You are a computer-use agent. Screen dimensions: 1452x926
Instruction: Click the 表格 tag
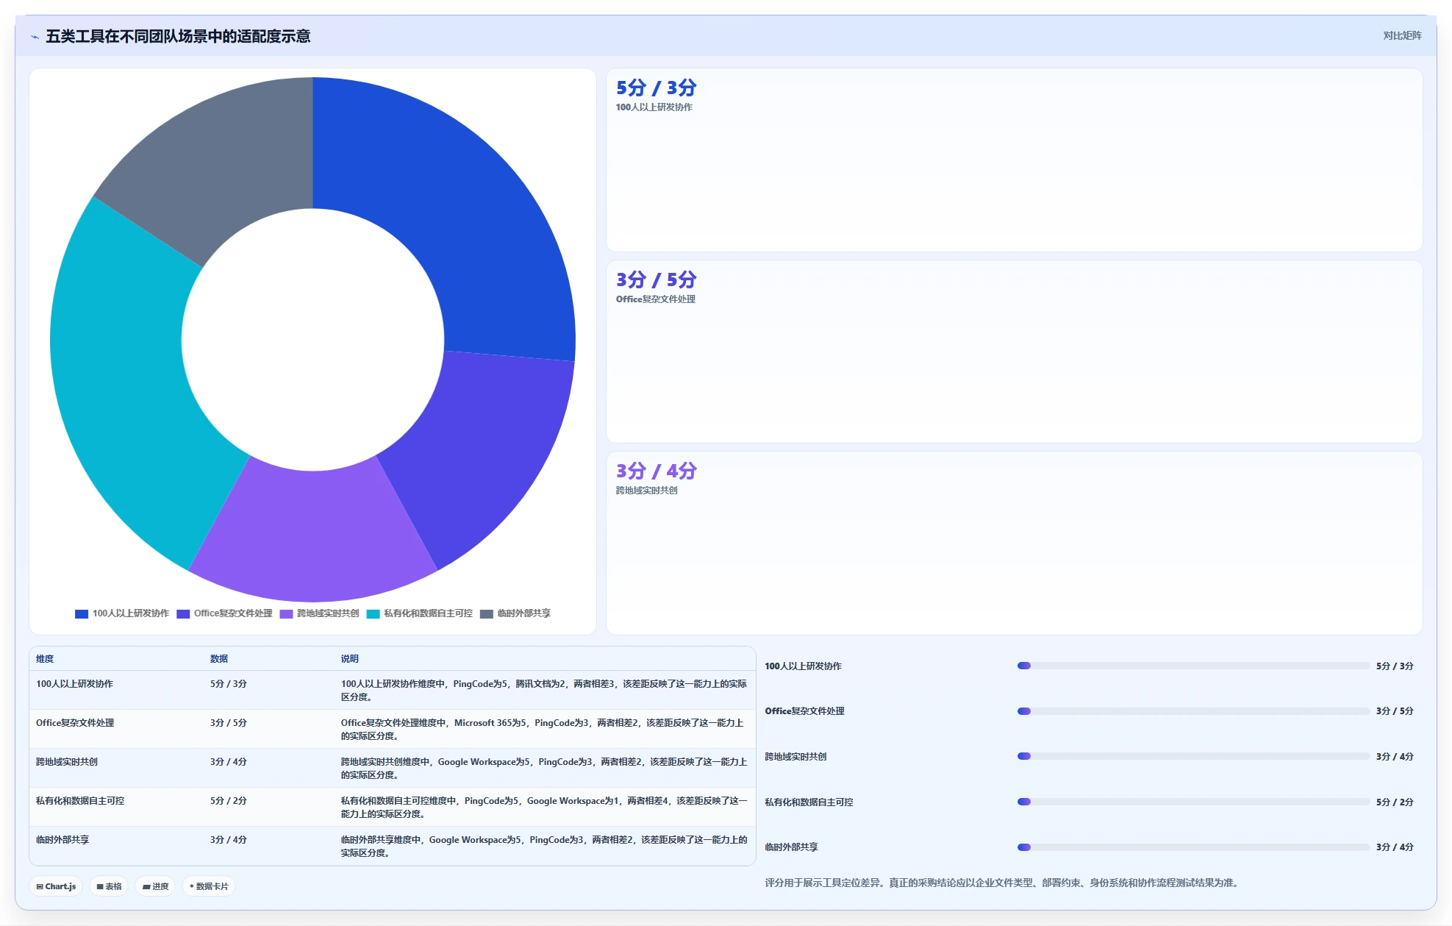click(109, 886)
